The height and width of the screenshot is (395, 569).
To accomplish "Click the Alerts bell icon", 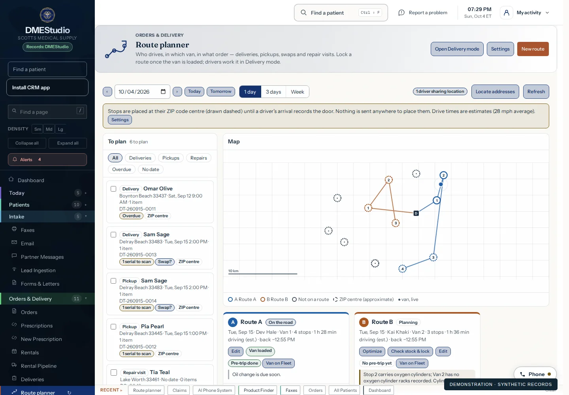I will point(15,160).
